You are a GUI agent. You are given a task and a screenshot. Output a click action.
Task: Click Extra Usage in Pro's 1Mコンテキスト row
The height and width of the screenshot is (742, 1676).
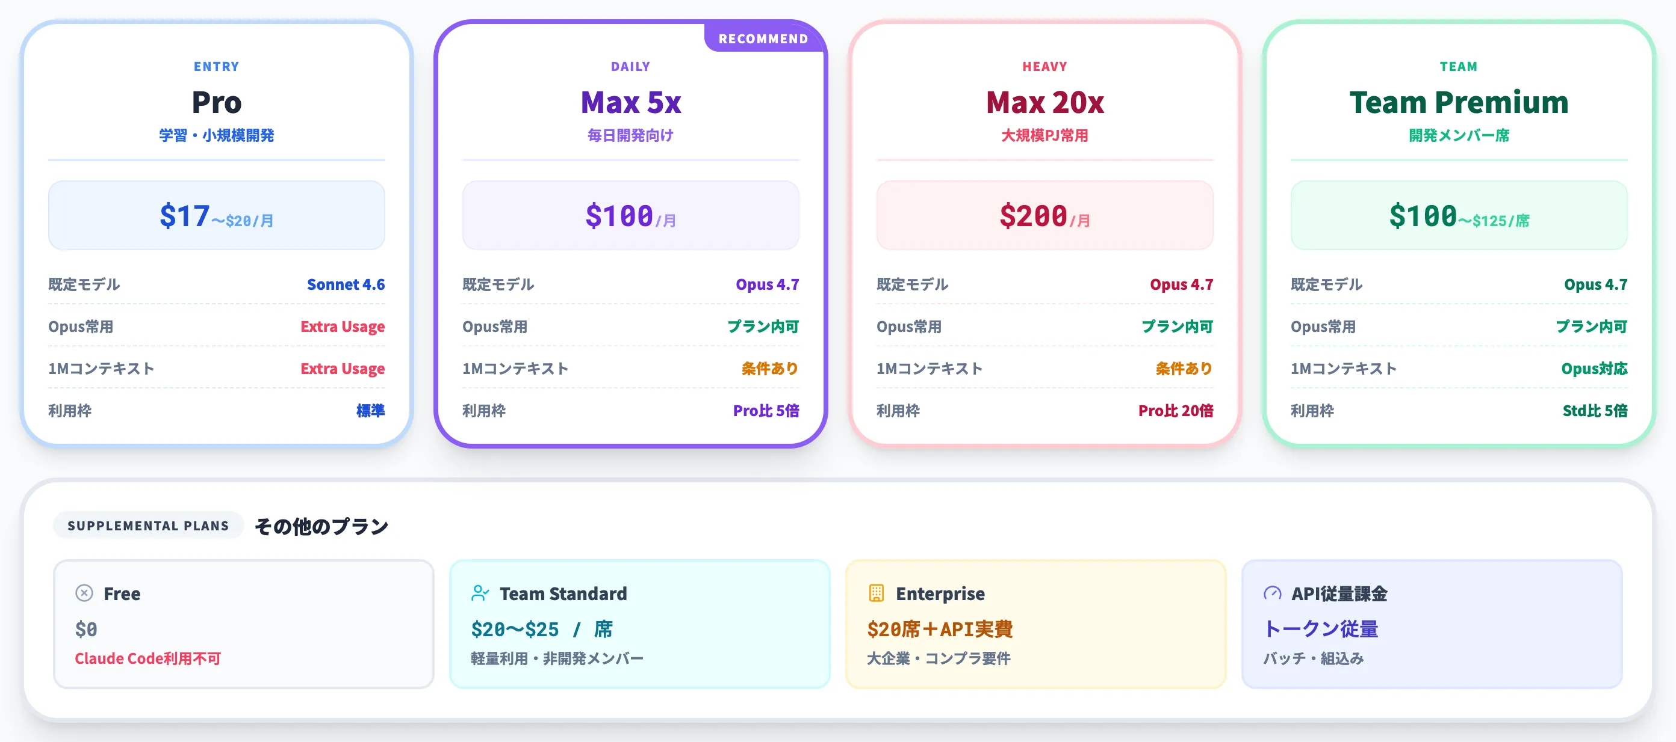pos(342,369)
